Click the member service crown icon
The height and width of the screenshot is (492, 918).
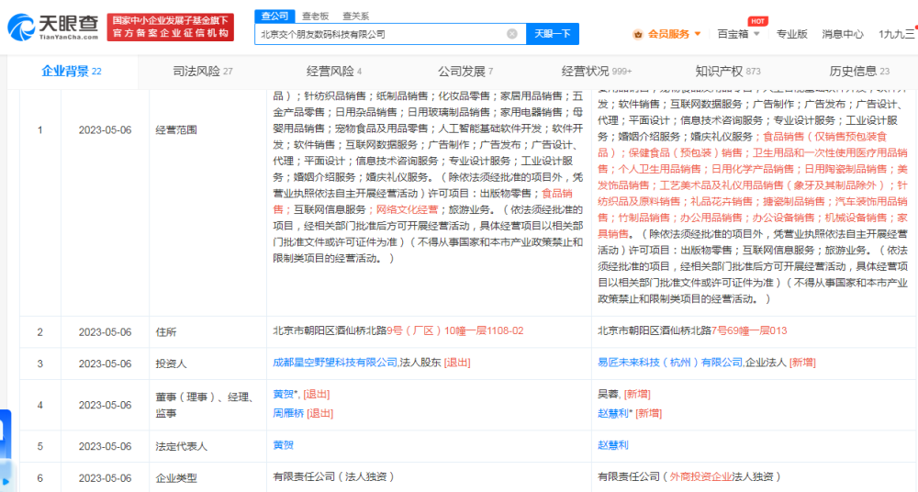pyautogui.click(x=638, y=35)
